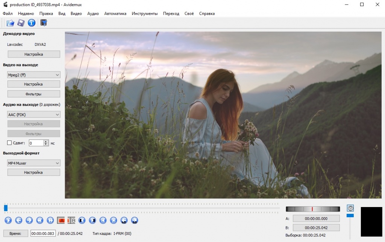
Task: Open the Видео menu
Action: coord(76,14)
